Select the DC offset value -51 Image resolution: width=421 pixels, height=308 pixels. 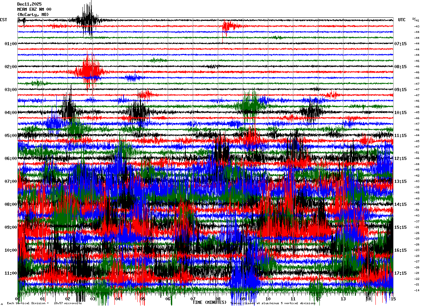tap(416, 153)
